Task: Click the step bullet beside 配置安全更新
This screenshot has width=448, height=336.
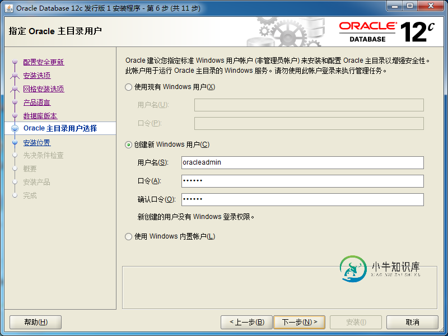Action: (15, 62)
